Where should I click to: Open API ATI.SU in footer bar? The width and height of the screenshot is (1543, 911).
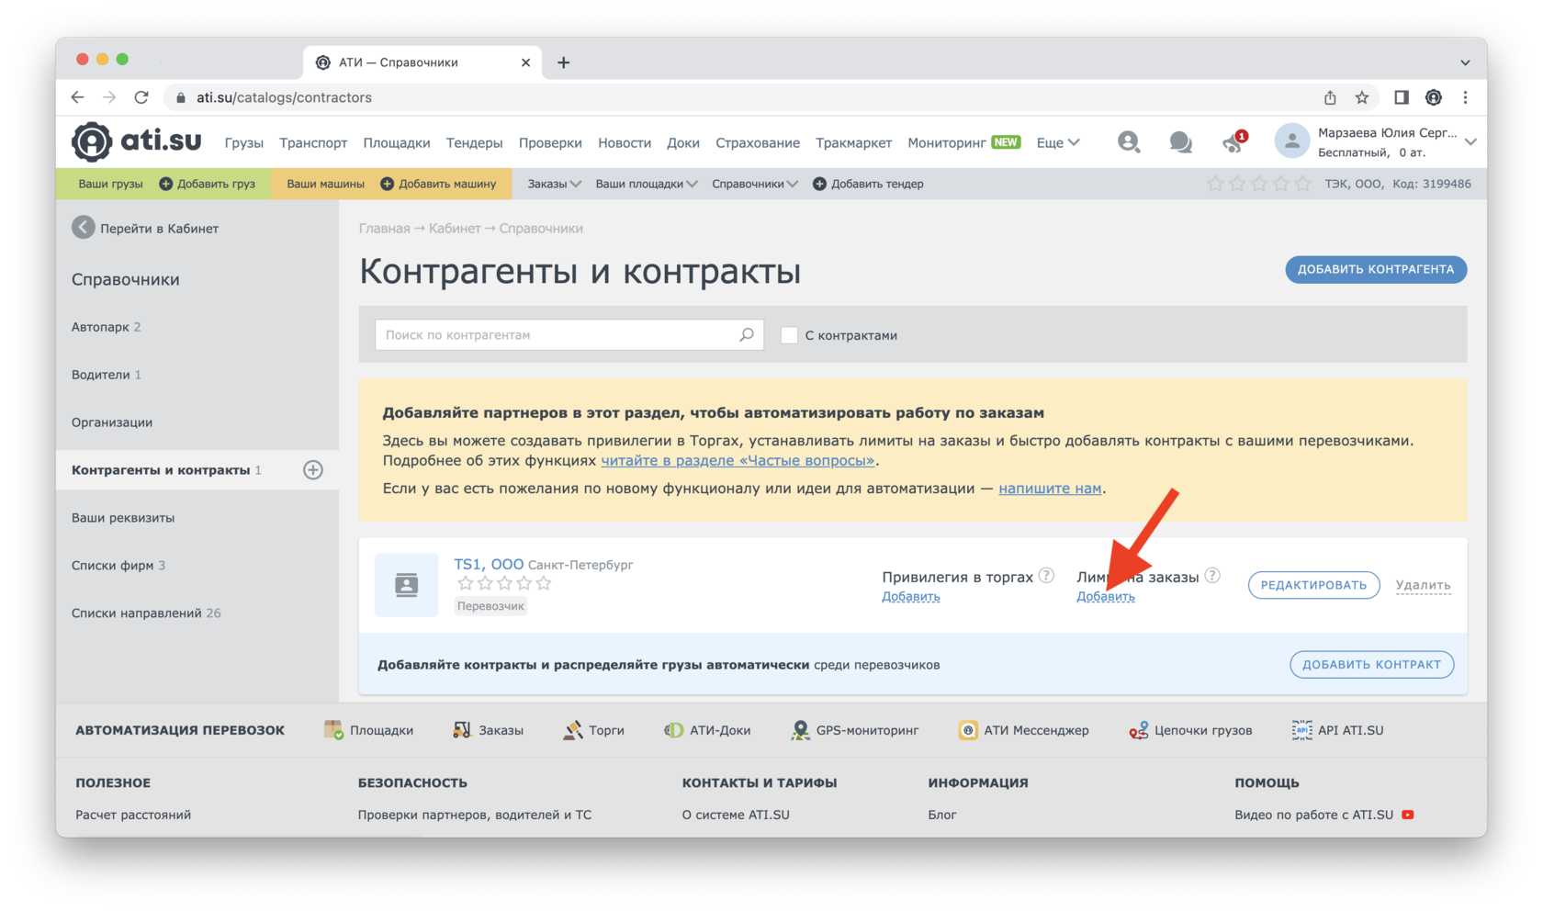click(x=1337, y=730)
